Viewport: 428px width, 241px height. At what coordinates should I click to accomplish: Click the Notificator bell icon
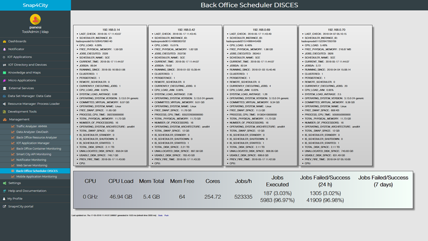pos(5,49)
